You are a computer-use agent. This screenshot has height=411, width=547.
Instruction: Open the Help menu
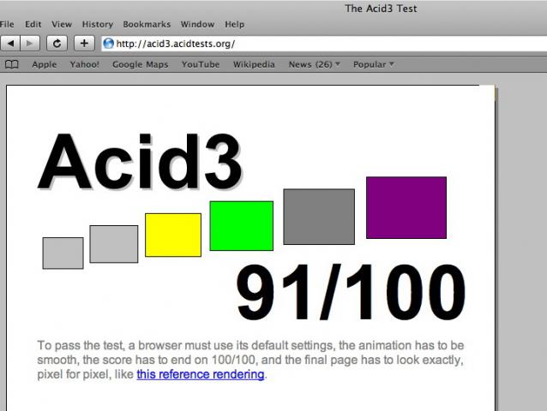234,24
